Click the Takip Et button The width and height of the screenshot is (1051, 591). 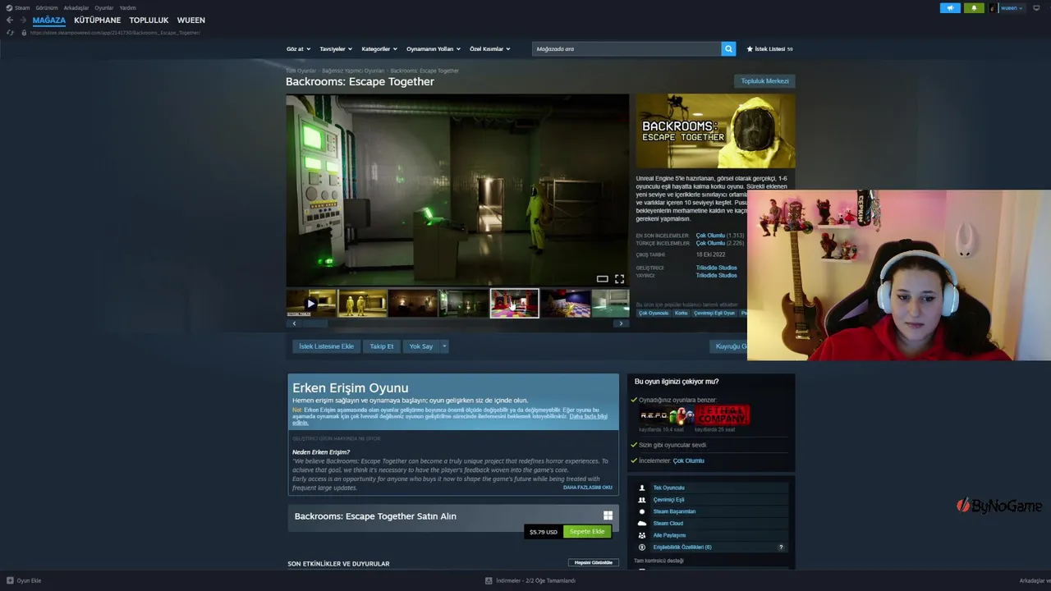pos(382,346)
